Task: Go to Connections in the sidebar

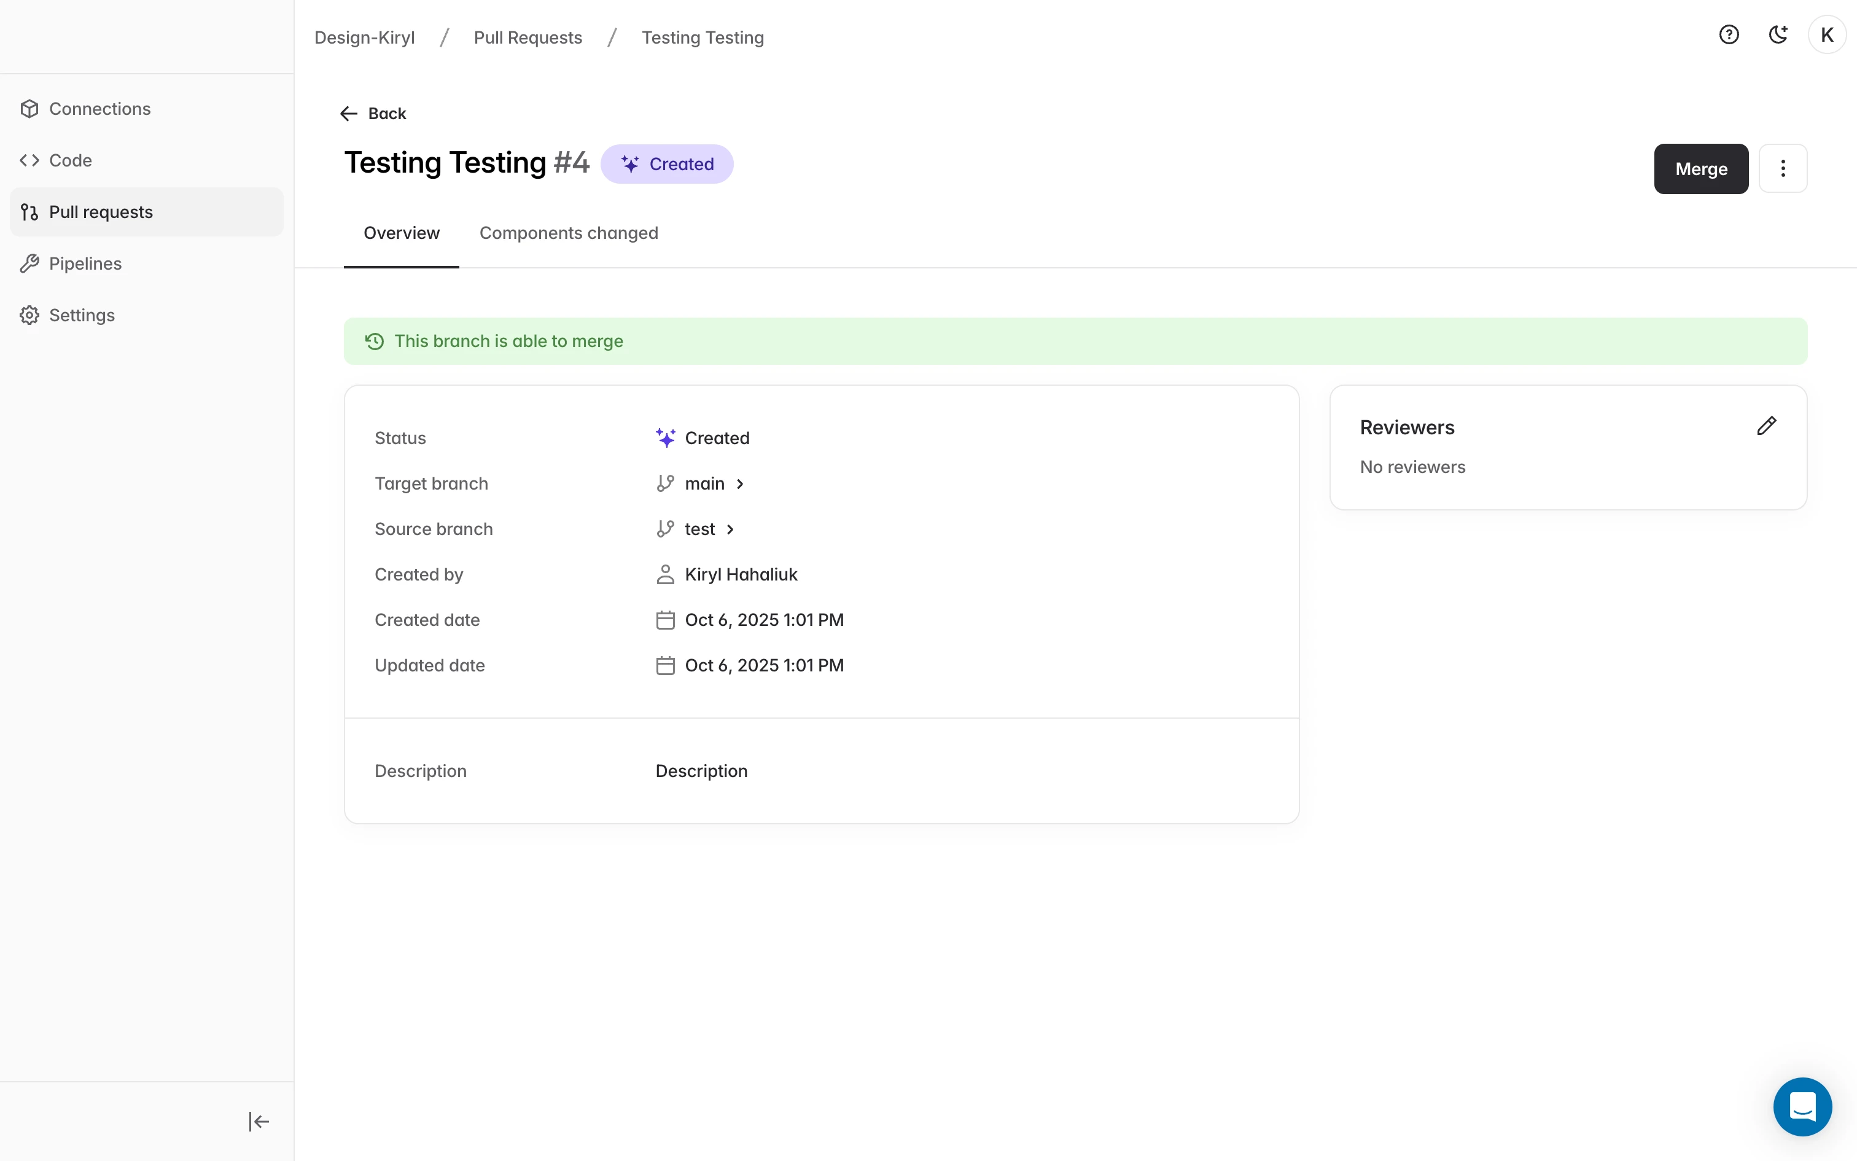Action: (x=99, y=109)
